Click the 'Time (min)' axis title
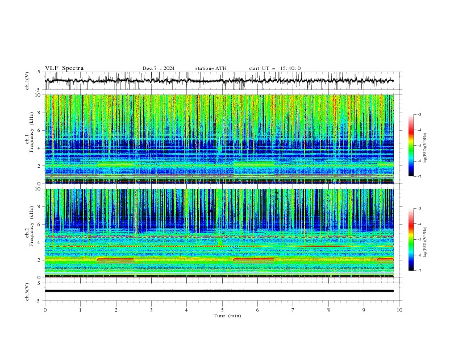The image size is (450, 348). pos(227,316)
